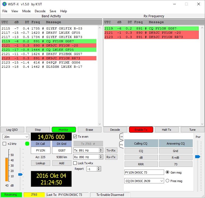The width and height of the screenshot is (205, 198).
Task: Select Rx Frequency row DK9JC PY1ON RR73
Action: (152, 37)
